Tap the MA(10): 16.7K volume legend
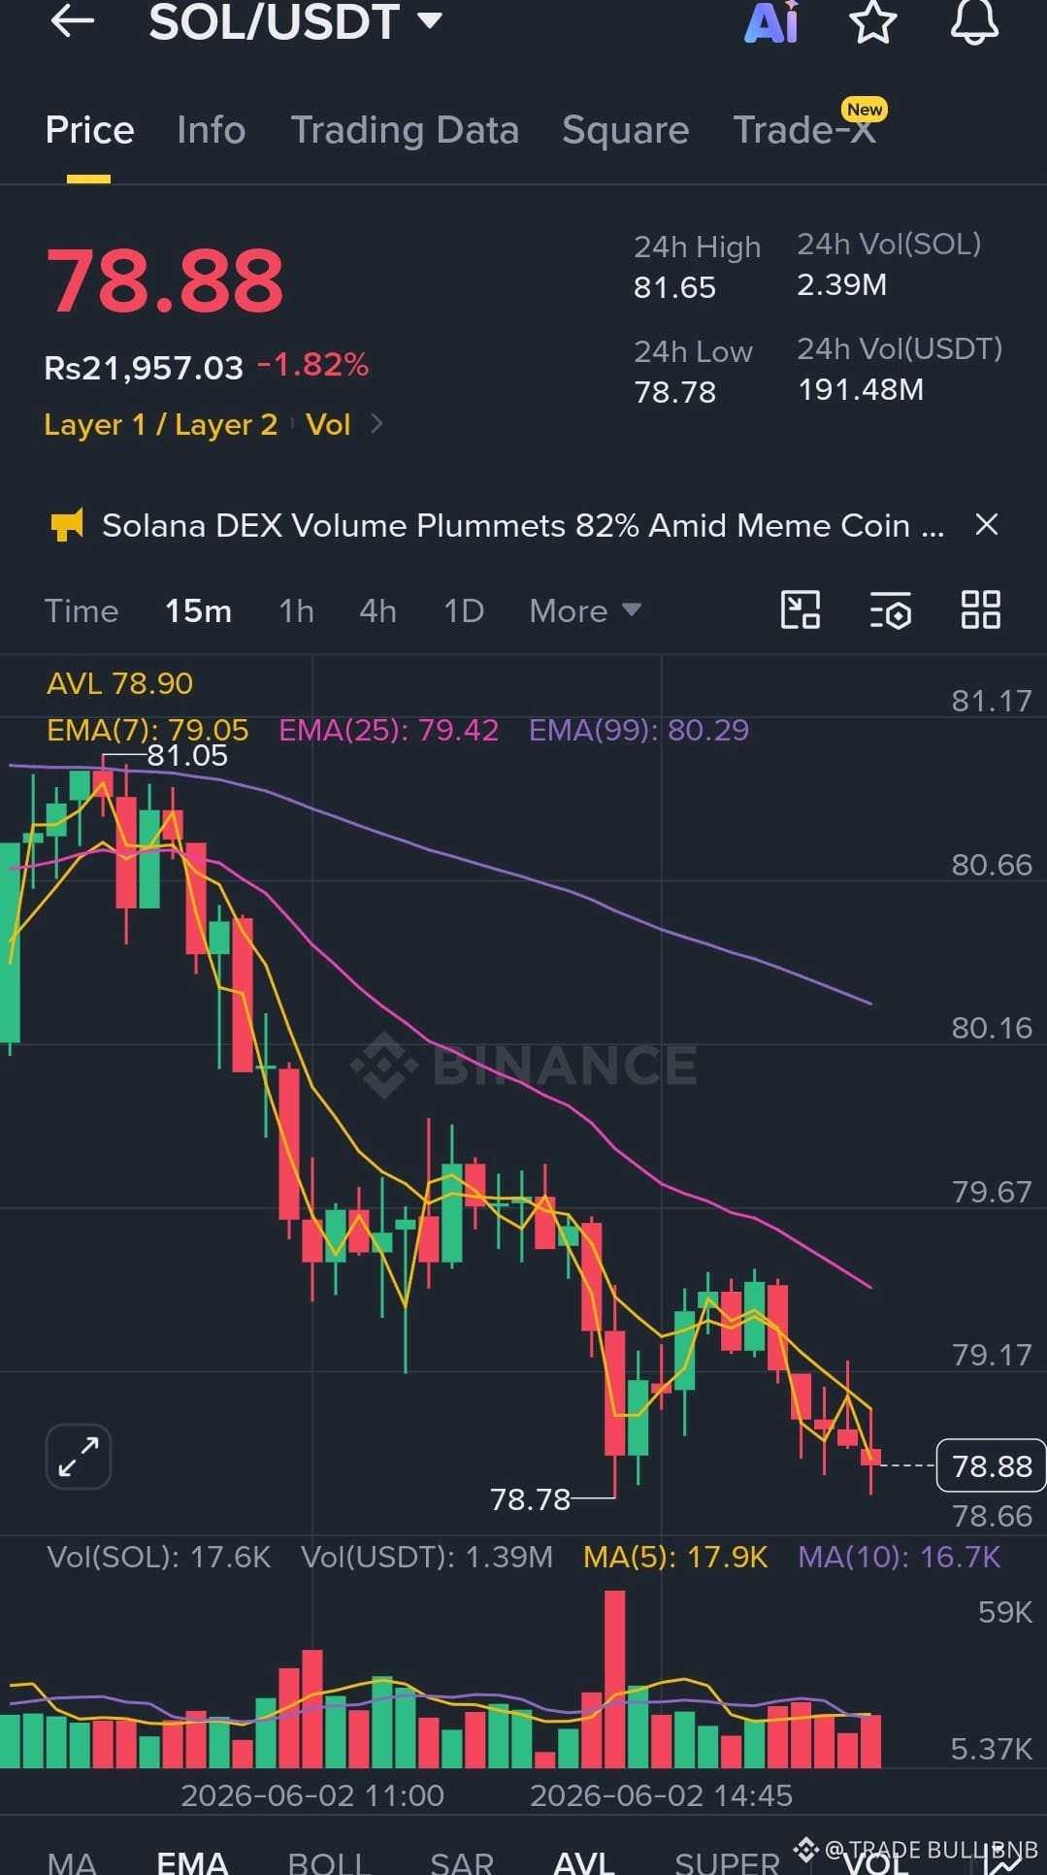The image size is (1047, 1875). pos(900,1557)
